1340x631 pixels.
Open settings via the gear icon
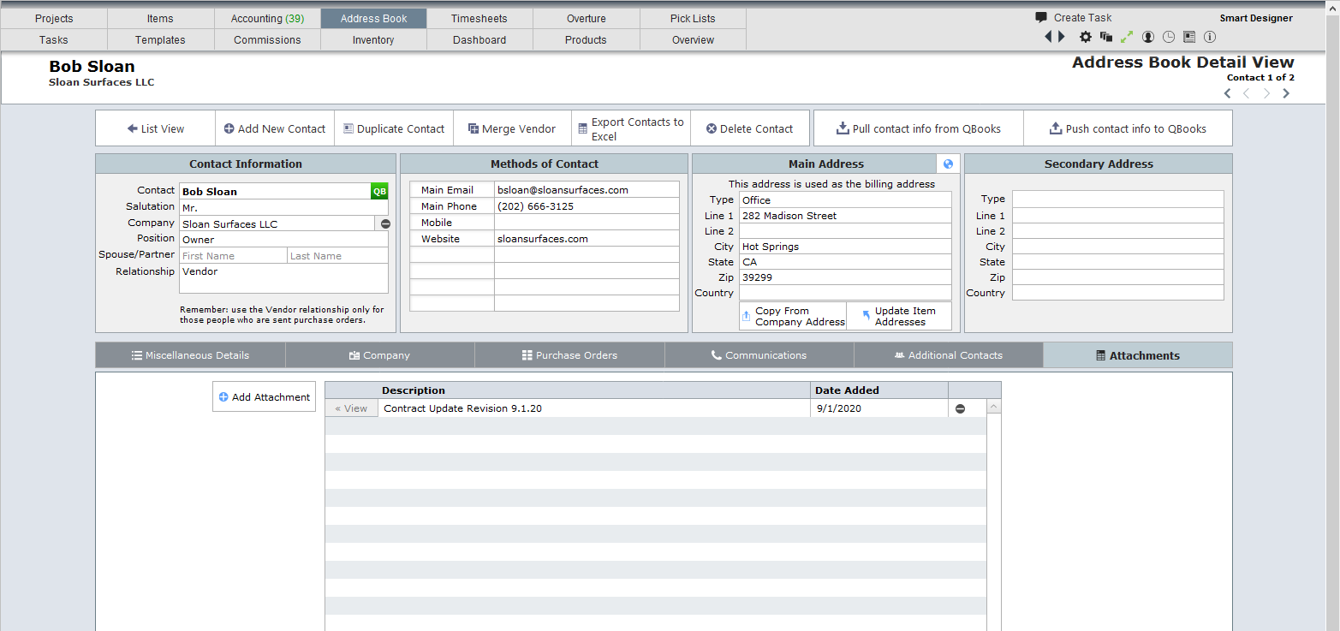(1086, 37)
